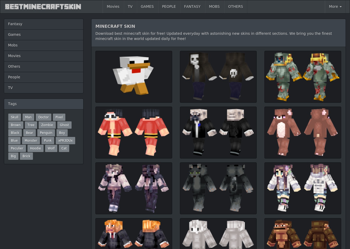This screenshot has height=249, width=350.
Task: Open the dark gray cat skin thumbnail
Action: click(x=218, y=188)
